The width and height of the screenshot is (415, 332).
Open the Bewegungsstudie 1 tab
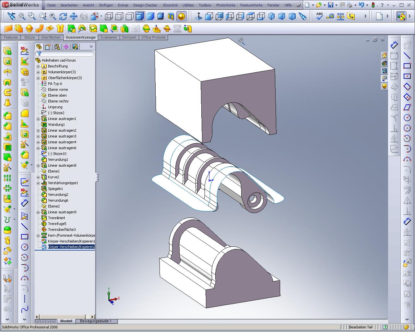pos(96,321)
